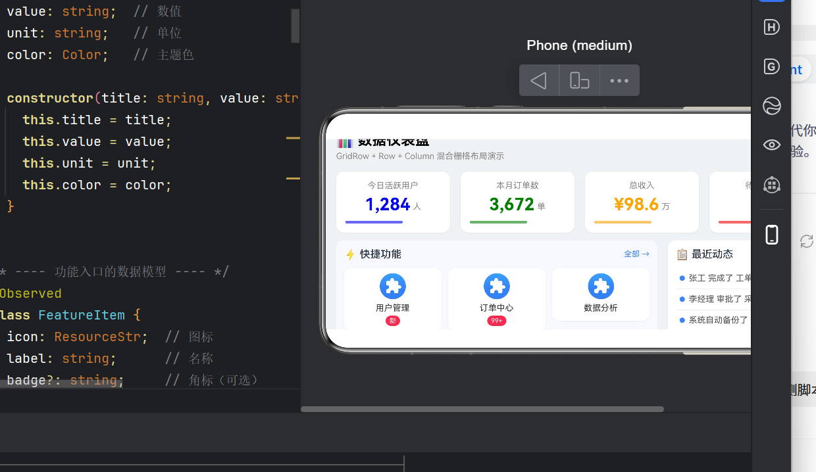Toggle the eye preview tool in sidebar
The image size is (816, 472).
click(771, 145)
